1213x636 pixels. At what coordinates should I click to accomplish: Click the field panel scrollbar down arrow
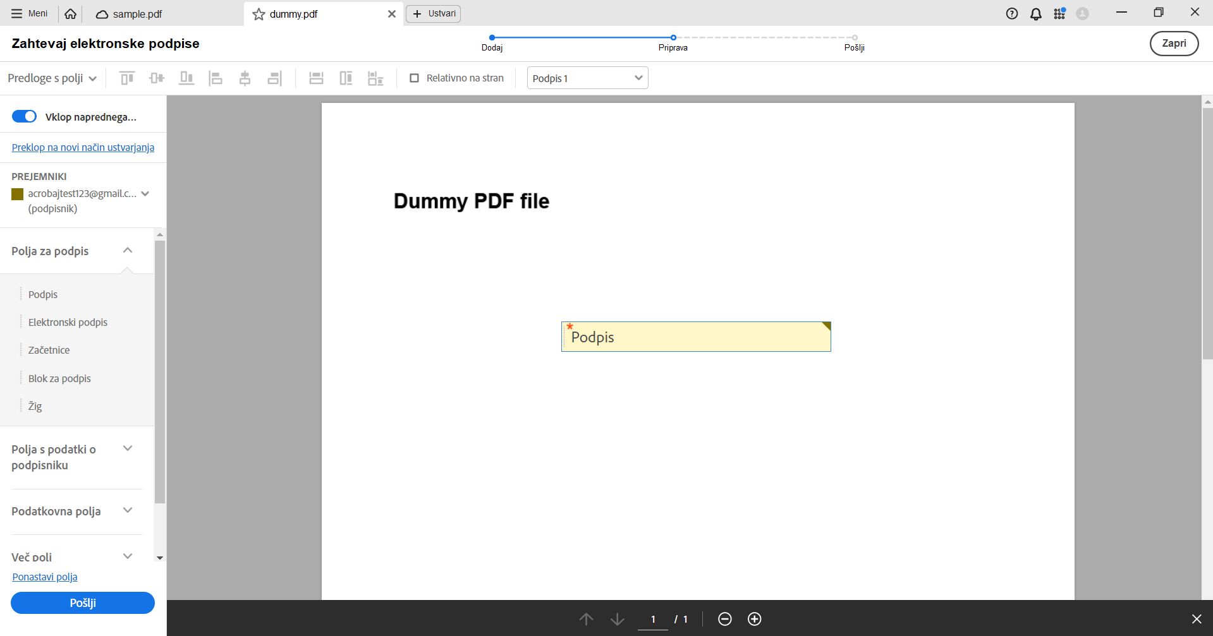[x=160, y=558]
